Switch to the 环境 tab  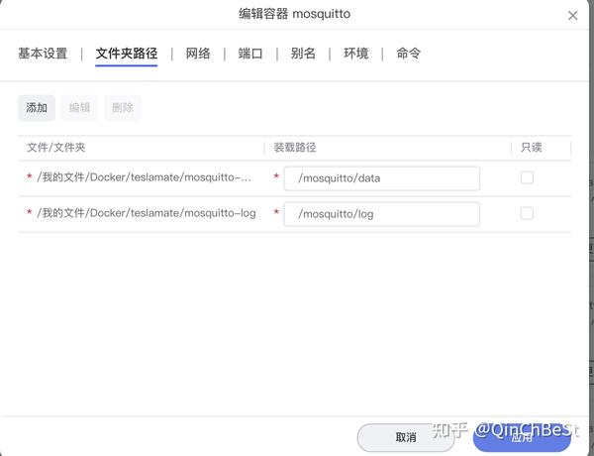point(355,54)
